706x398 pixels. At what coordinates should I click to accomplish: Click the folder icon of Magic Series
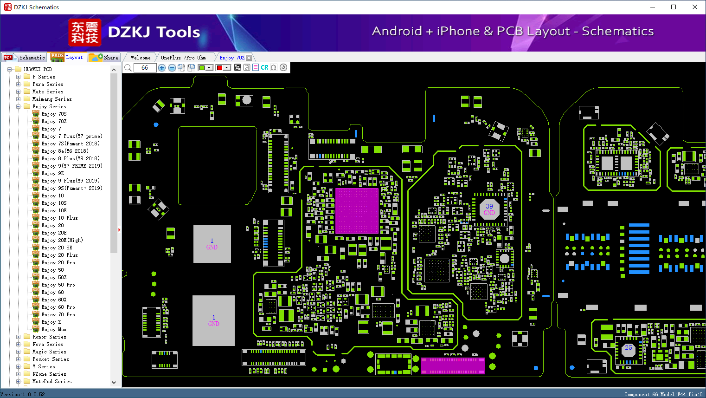point(27,352)
